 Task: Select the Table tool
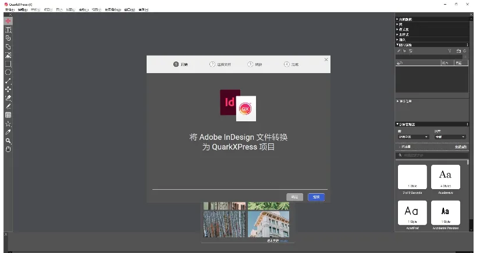[x=8, y=115]
